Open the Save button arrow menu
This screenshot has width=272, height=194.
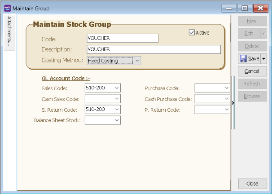click(x=263, y=59)
